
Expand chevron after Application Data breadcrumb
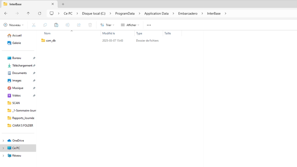tap(173, 14)
